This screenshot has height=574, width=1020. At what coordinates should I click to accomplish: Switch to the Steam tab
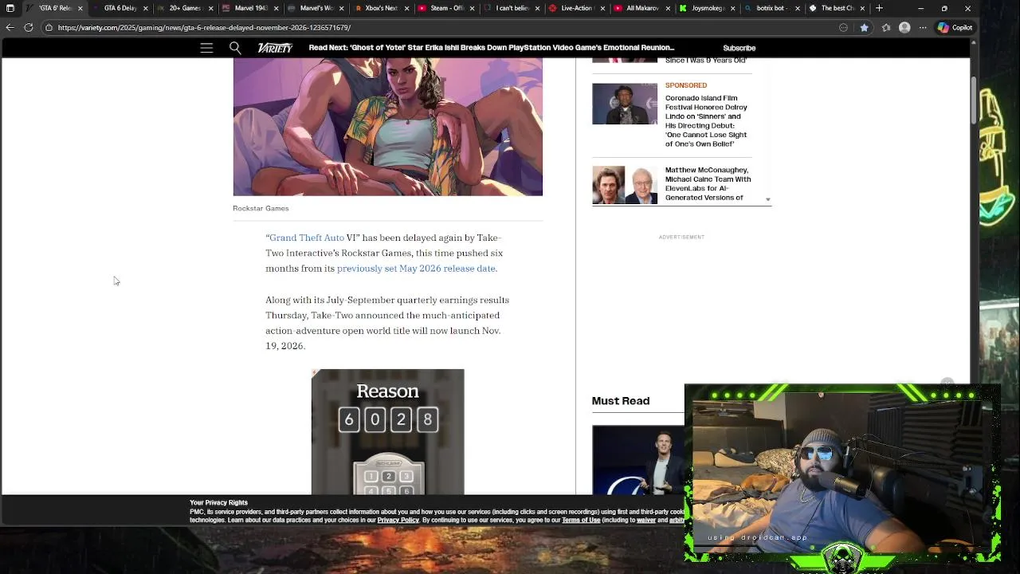pyautogui.click(x=446, y=8)
